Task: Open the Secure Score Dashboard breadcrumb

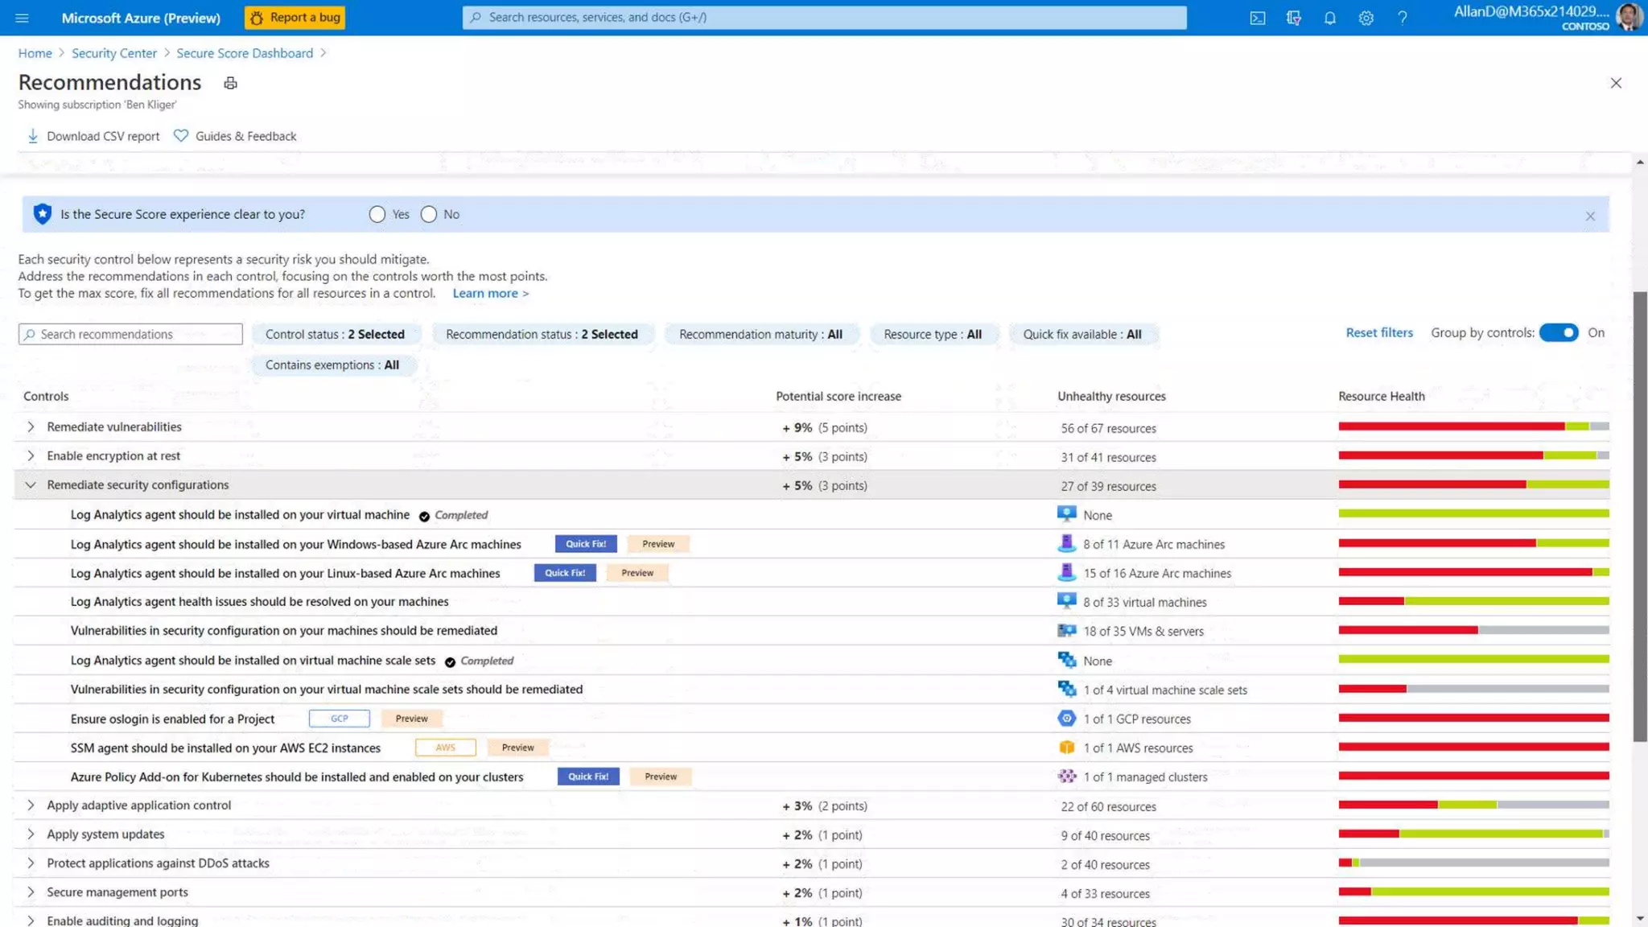Action: 245,53
